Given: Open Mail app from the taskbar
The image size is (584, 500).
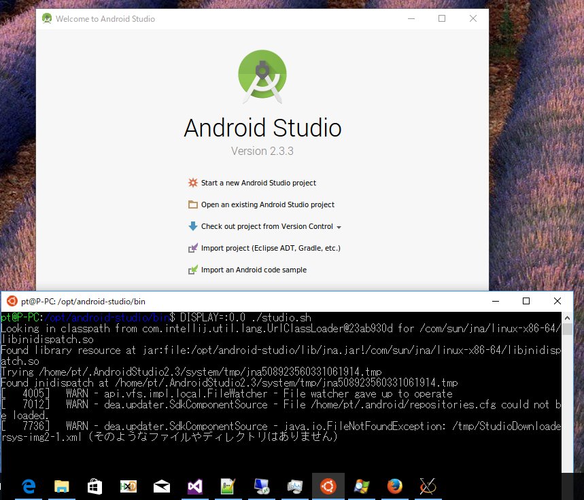Looking at the screenshot, I should (x=162, y=486).
